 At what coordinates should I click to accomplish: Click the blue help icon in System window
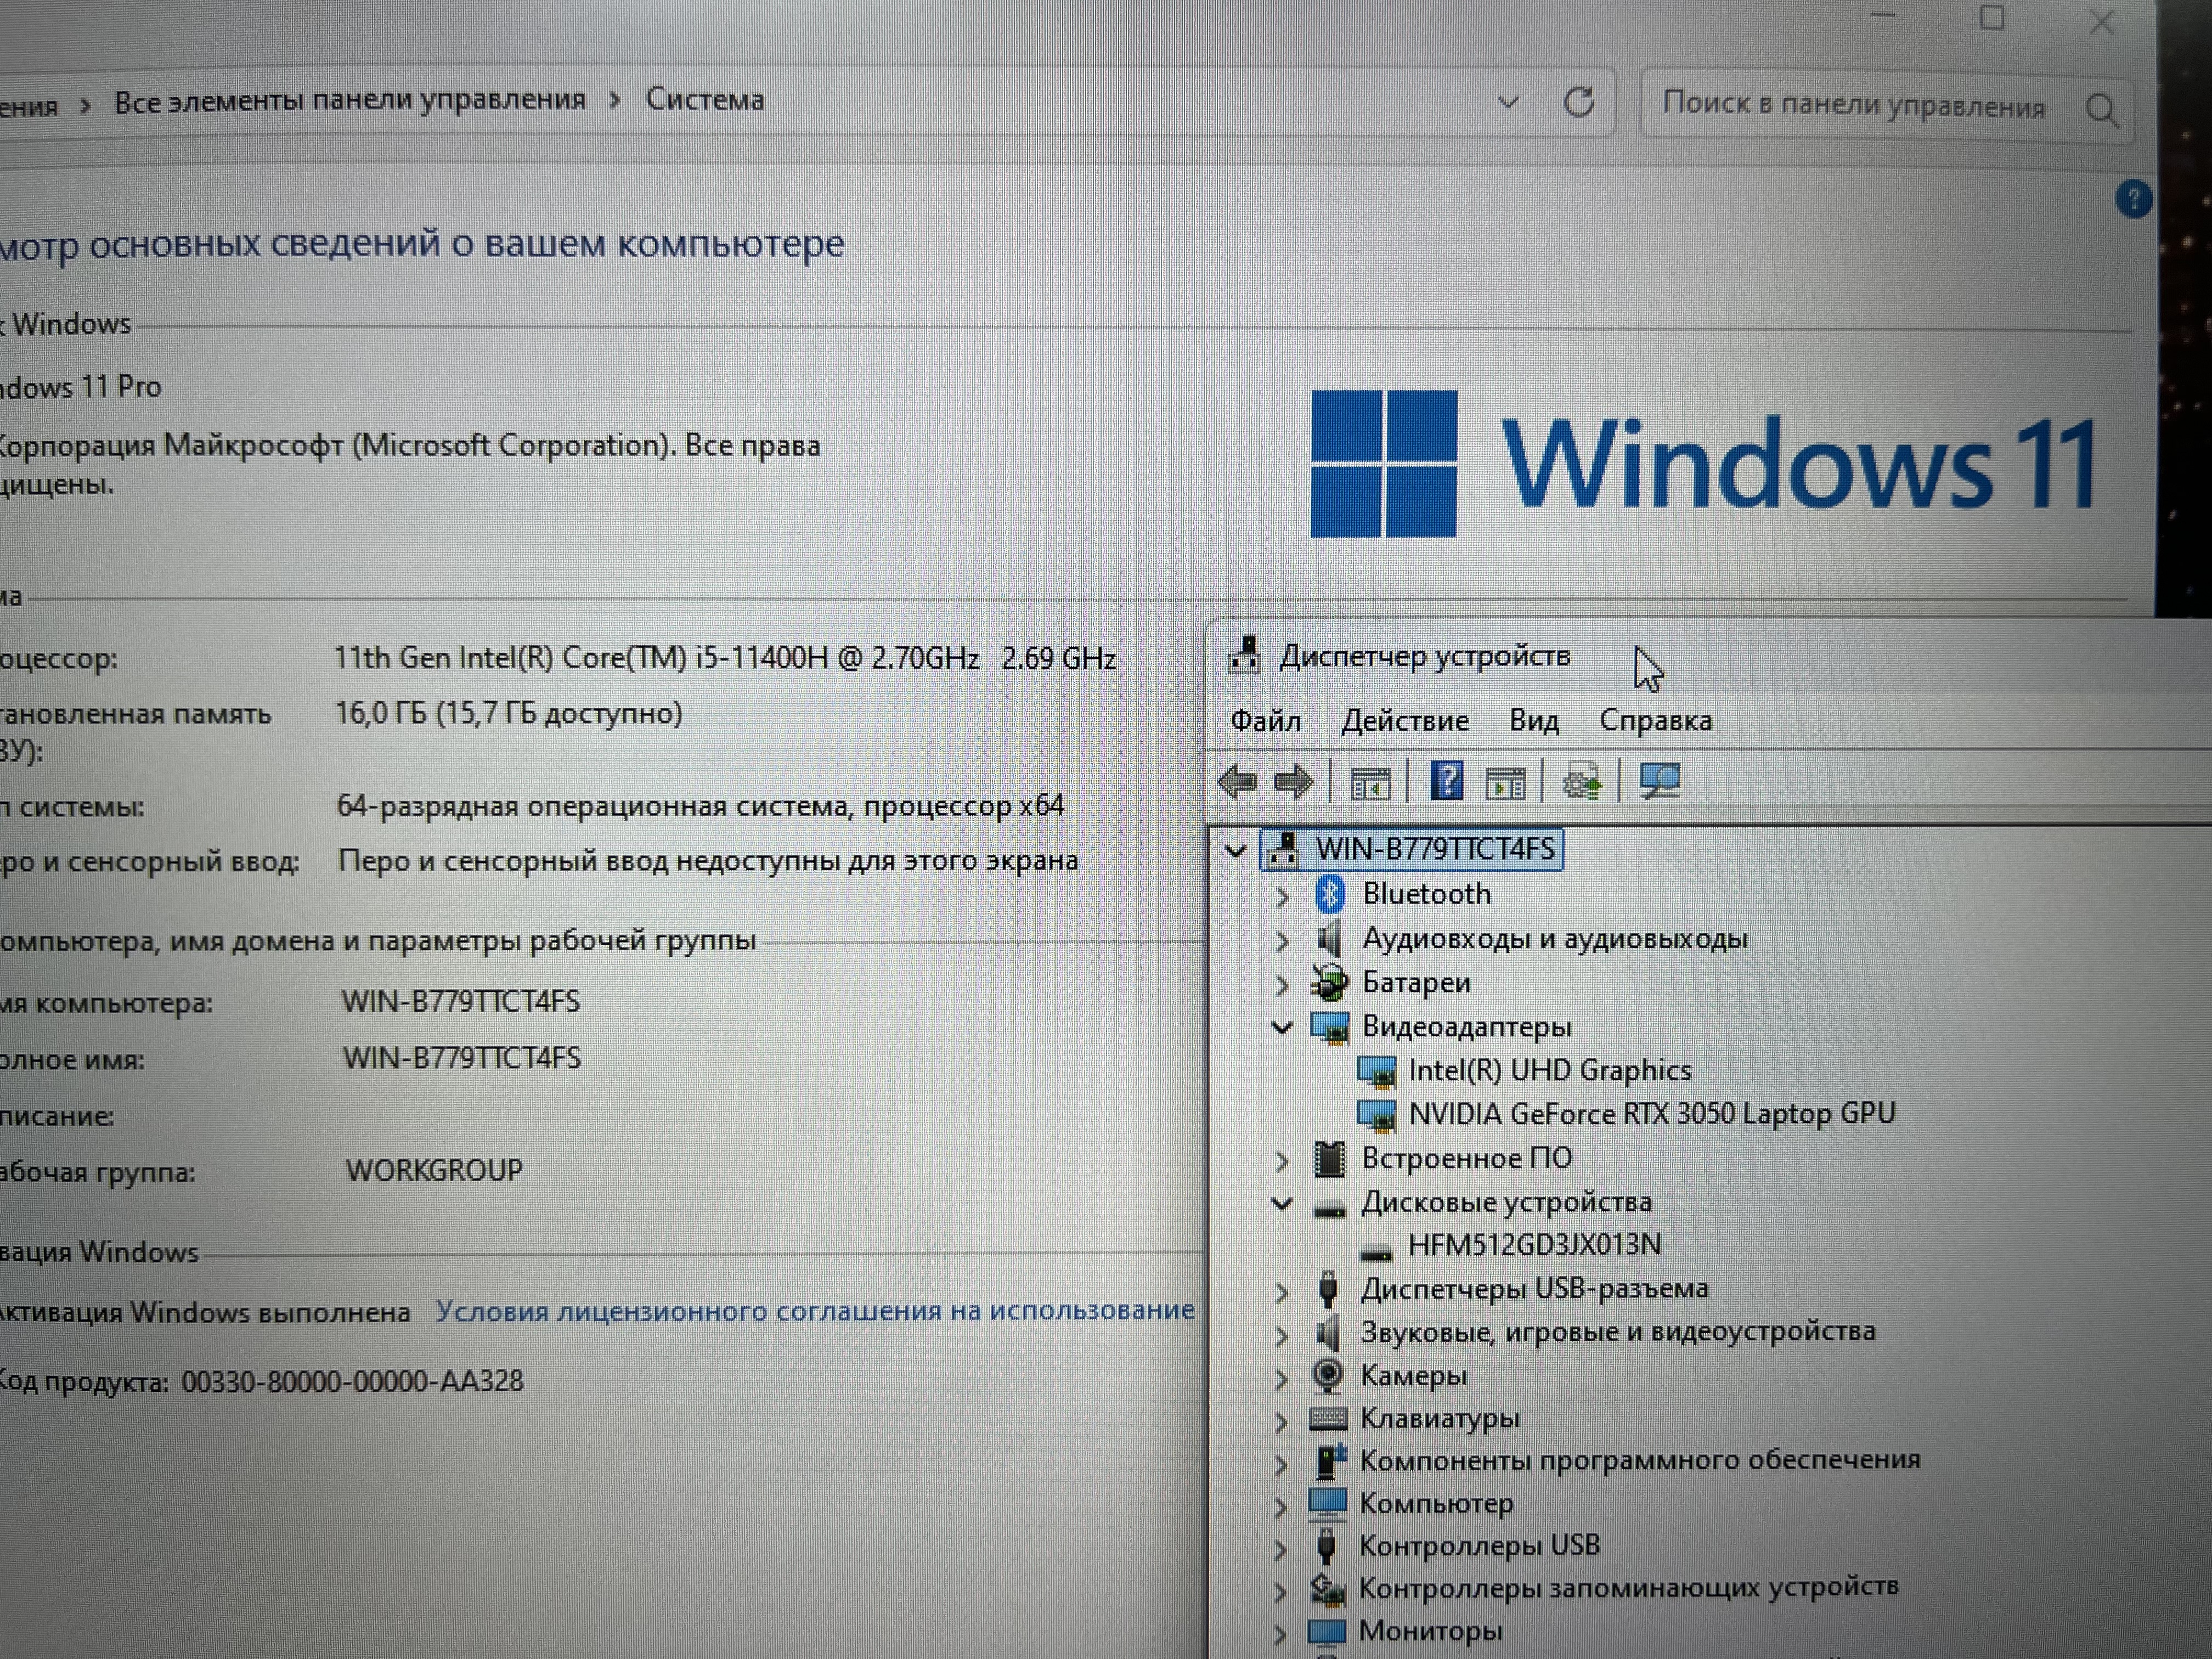2133,199
